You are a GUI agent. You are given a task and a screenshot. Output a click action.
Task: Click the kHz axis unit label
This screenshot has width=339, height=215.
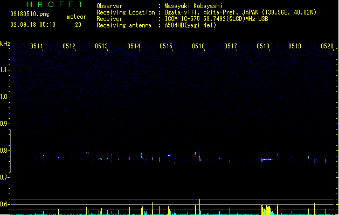(5, 44)
